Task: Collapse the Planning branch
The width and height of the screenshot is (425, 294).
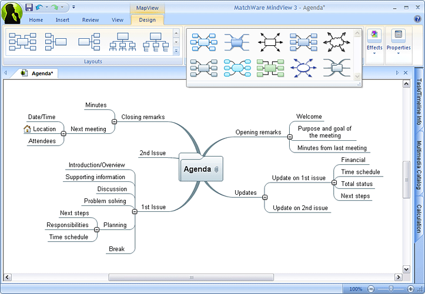Action: click(96, 229)
